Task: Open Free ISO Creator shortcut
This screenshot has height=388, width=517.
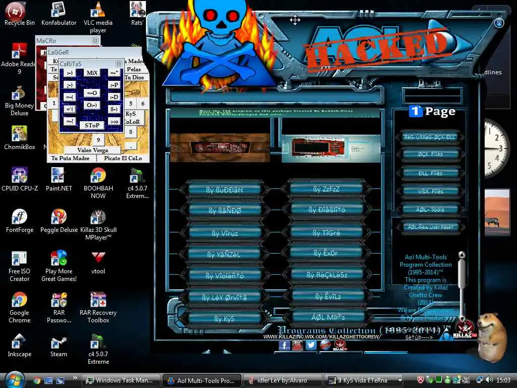Action: 19,267
